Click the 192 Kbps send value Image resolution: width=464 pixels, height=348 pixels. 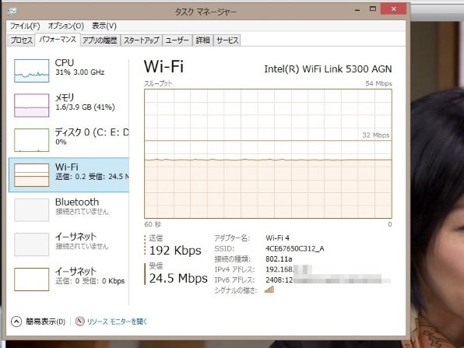(175, 251)
